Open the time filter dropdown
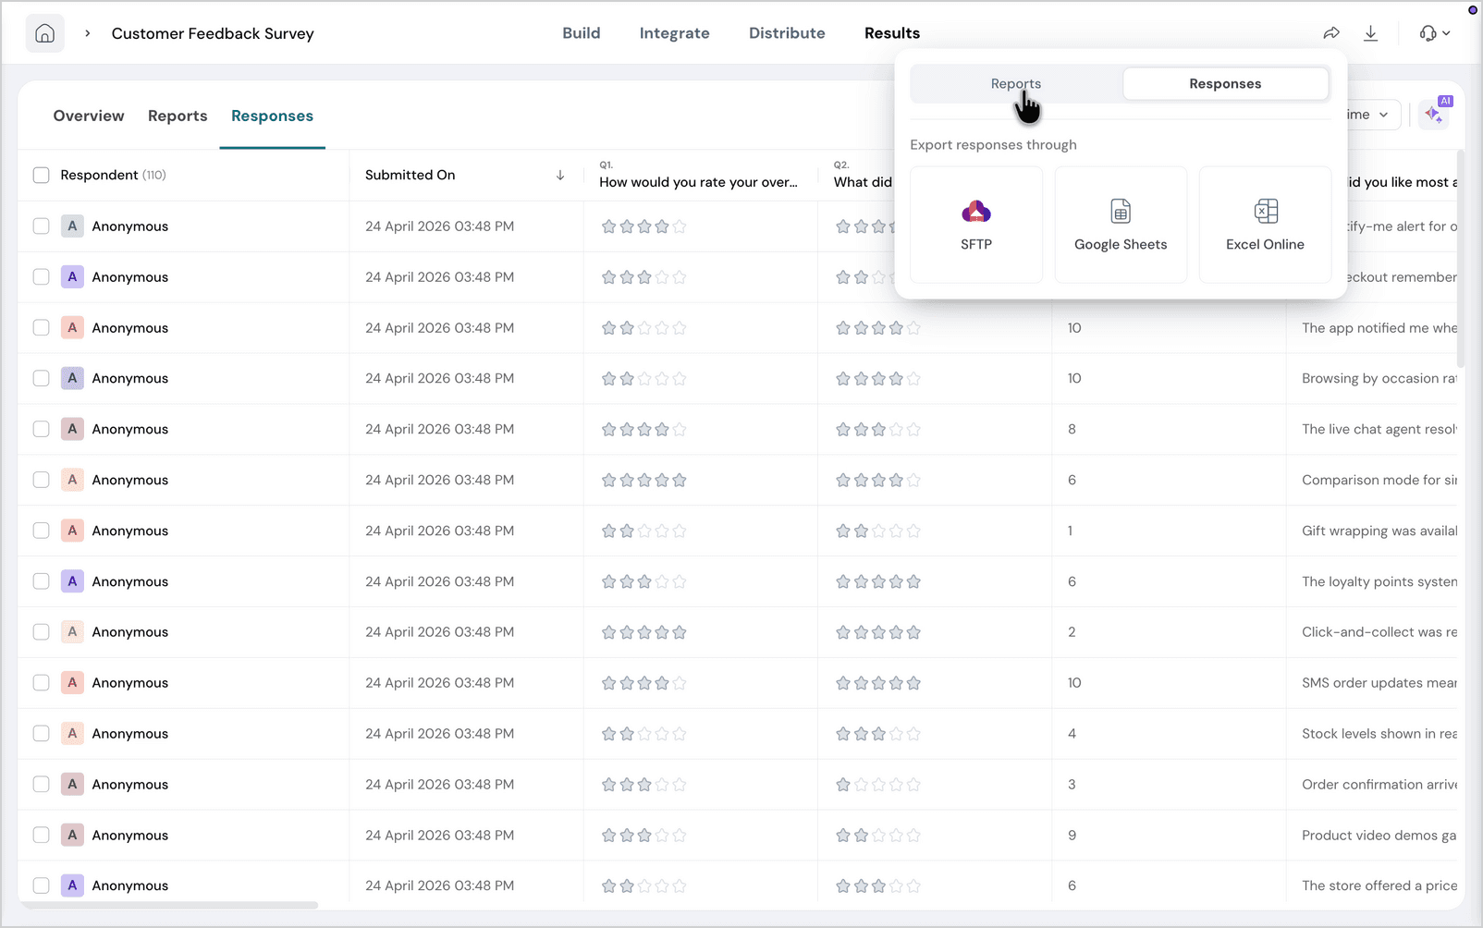Viewport: 1483px width, 928px height. pos(1373,115)
